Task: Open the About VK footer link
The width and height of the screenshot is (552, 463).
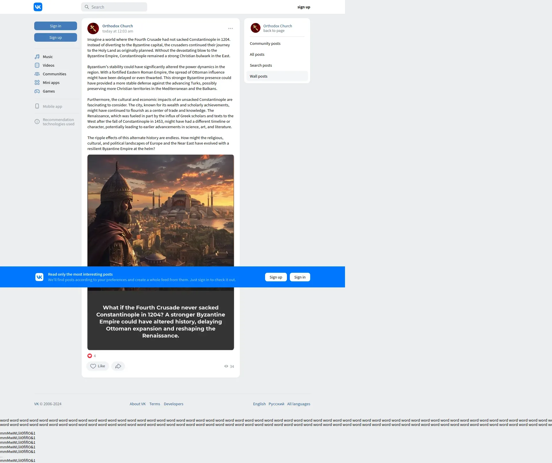Action: coord(137,404)
